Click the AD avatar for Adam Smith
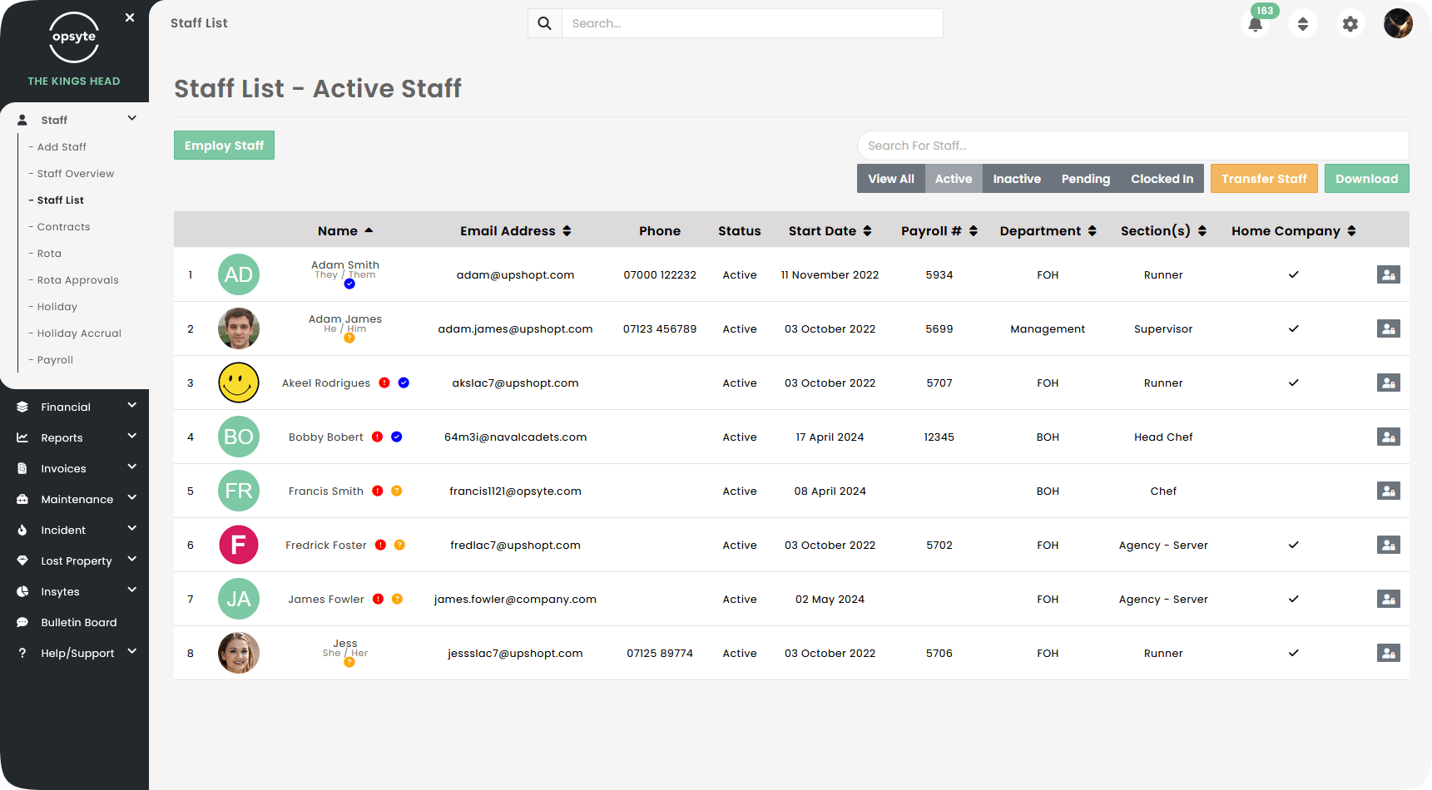The image size is (1432, 790). 239,274
